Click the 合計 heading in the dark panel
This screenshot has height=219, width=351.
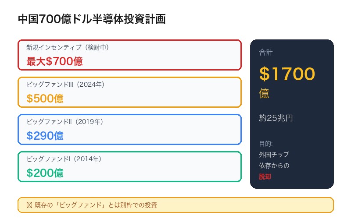pos(266,53)
